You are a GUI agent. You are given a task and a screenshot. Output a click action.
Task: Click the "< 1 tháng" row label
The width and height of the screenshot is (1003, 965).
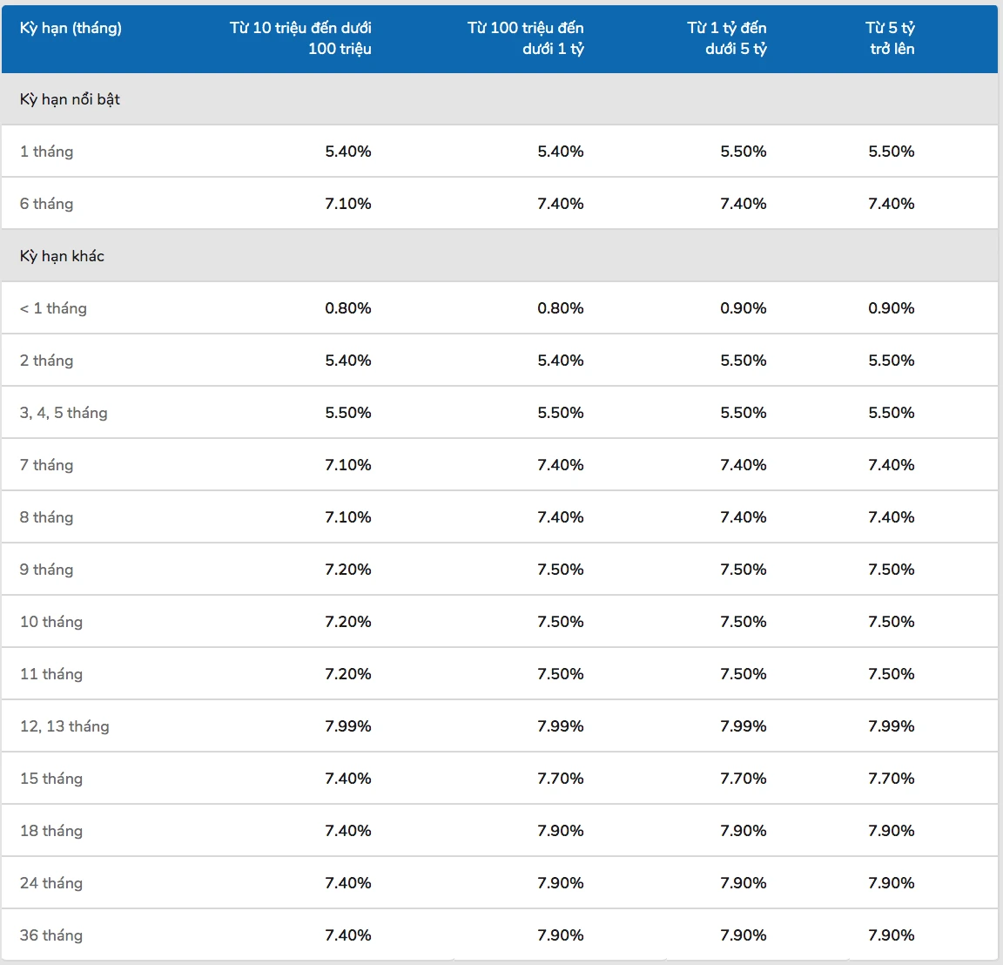(x=53, y=308)
